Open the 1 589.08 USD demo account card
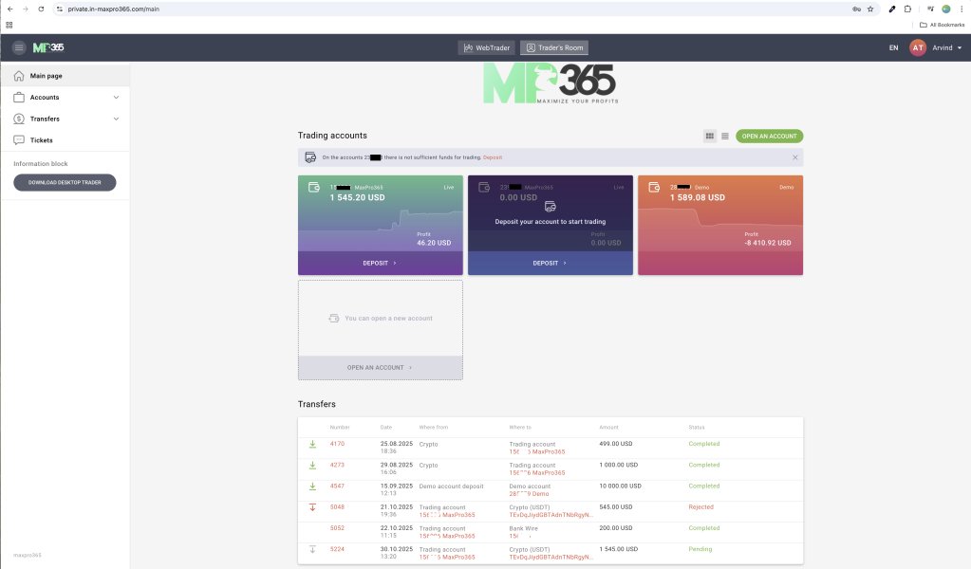971x569 pixels. (720, 225)
